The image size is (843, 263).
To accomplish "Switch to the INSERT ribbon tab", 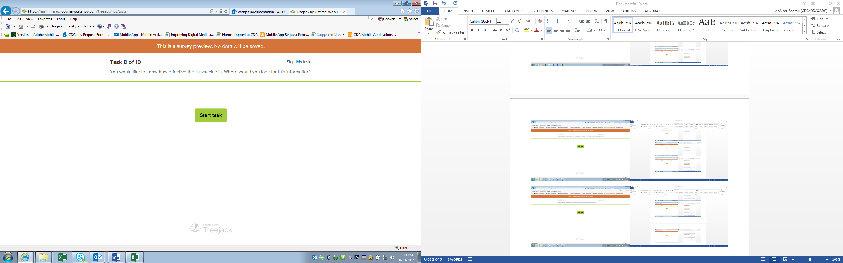I will click(x=468, y=11).
